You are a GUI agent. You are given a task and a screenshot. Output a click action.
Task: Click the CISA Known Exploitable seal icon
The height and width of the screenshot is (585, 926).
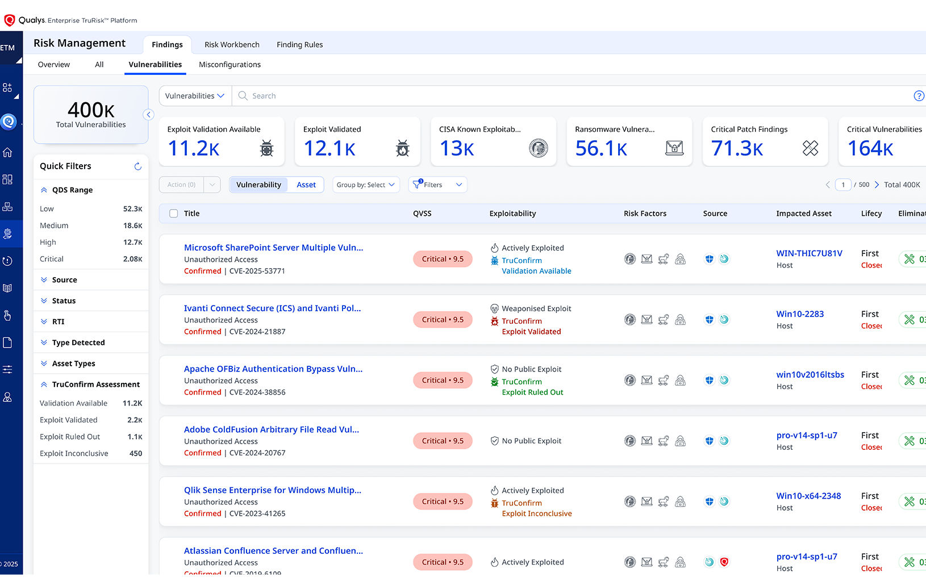coord(538,148)
